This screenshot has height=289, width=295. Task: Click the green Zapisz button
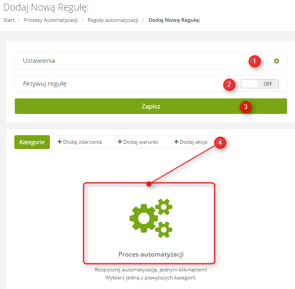151,106
